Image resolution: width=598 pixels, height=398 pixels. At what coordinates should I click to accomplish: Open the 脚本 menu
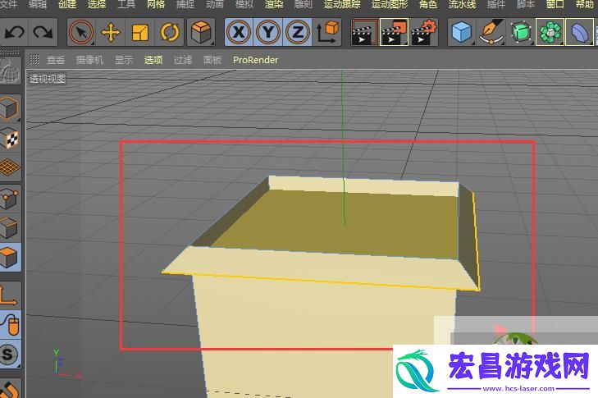[526, 5]
